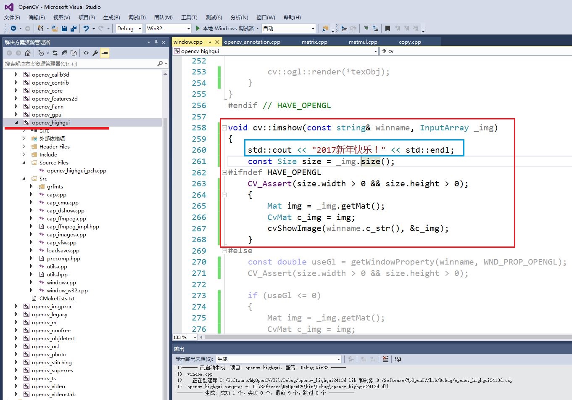
Task: Toggle a bookmark on the current line
Action: [x=387, y=29]
